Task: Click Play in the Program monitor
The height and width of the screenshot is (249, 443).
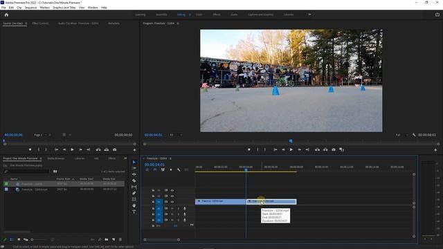Action: [x=291, y=149]
